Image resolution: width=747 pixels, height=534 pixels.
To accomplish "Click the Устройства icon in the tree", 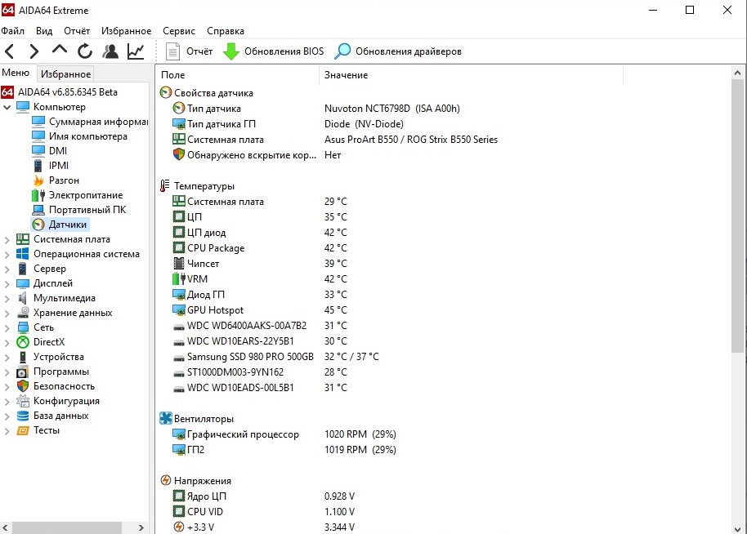I will coord(22,357).
